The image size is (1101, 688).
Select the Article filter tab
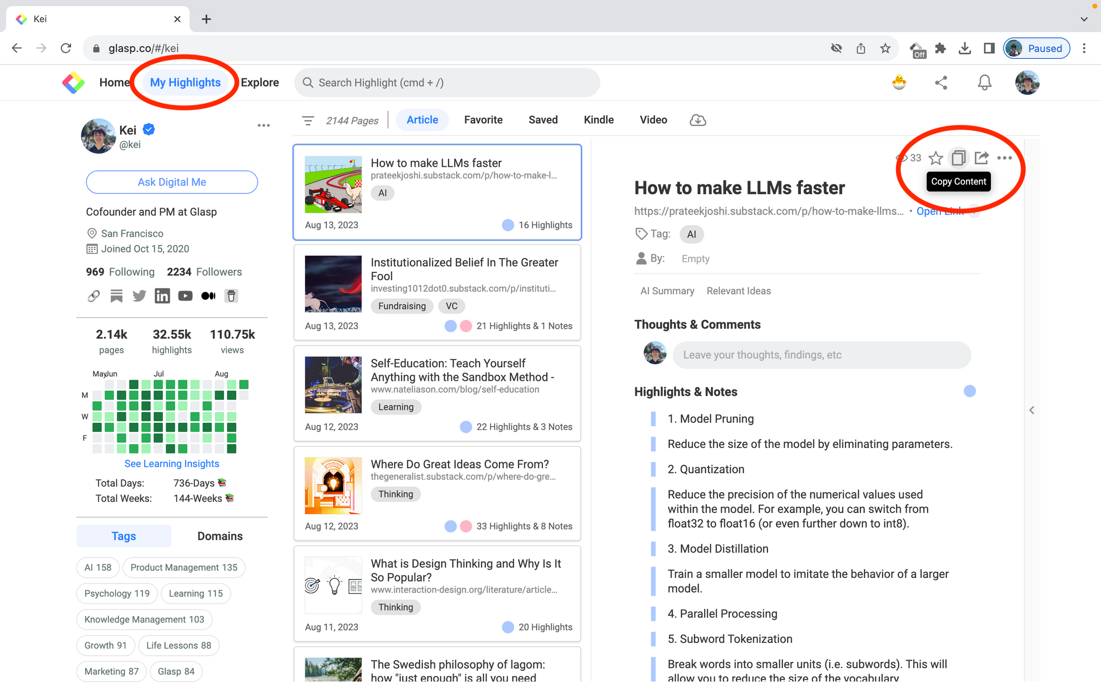422,120
